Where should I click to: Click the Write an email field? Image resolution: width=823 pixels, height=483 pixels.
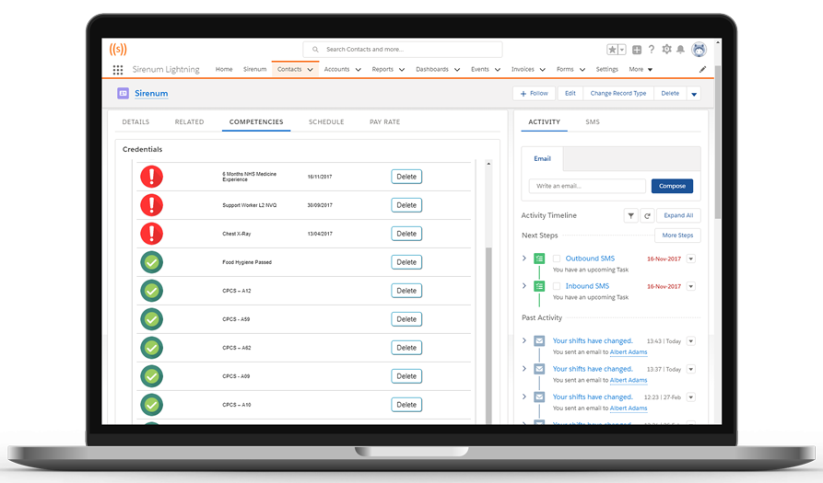pyautogui.click(x=587, y=186)
